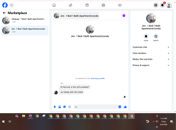Launch Copilot from the taskbar
This screenshot has width=176, height=130.
(x=17, y=116)
